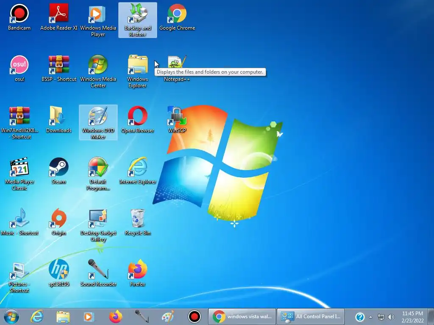Viewport: 434px width, 325px height.
Task: Open Bandicam from the taskbar
Action: point(194,317)
